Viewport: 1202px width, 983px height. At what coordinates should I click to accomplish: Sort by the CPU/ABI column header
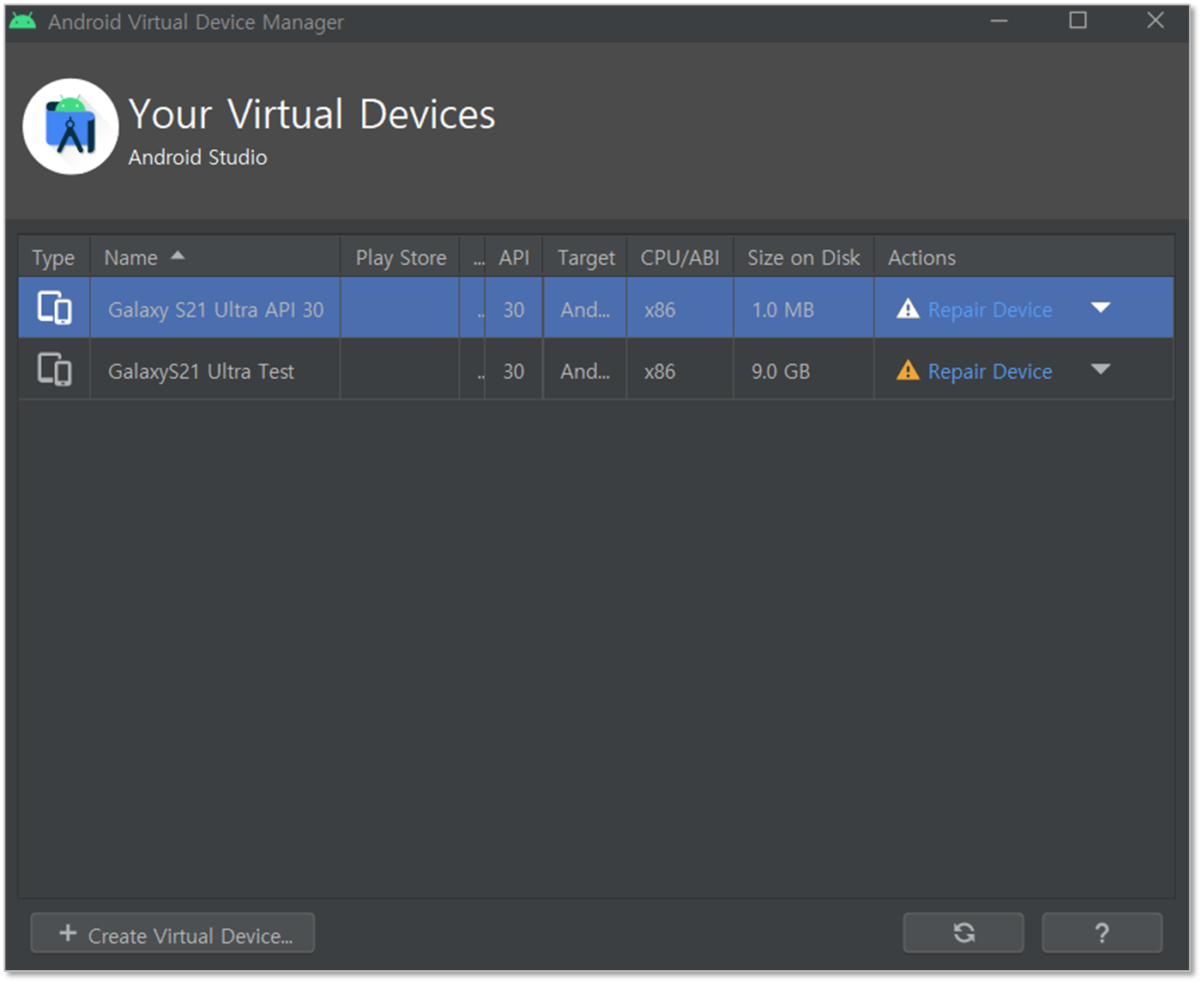[x=680, y=257]
